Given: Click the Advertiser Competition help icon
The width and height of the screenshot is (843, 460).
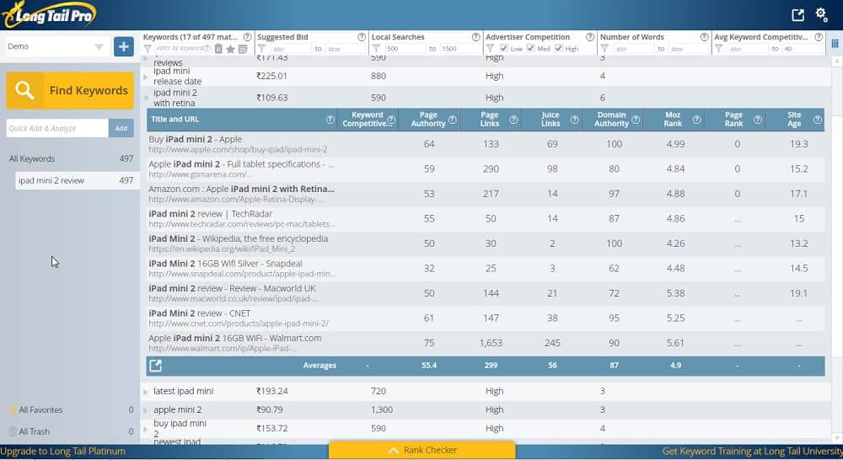Looking at the screenshot, I should click(x=590, y=37).
